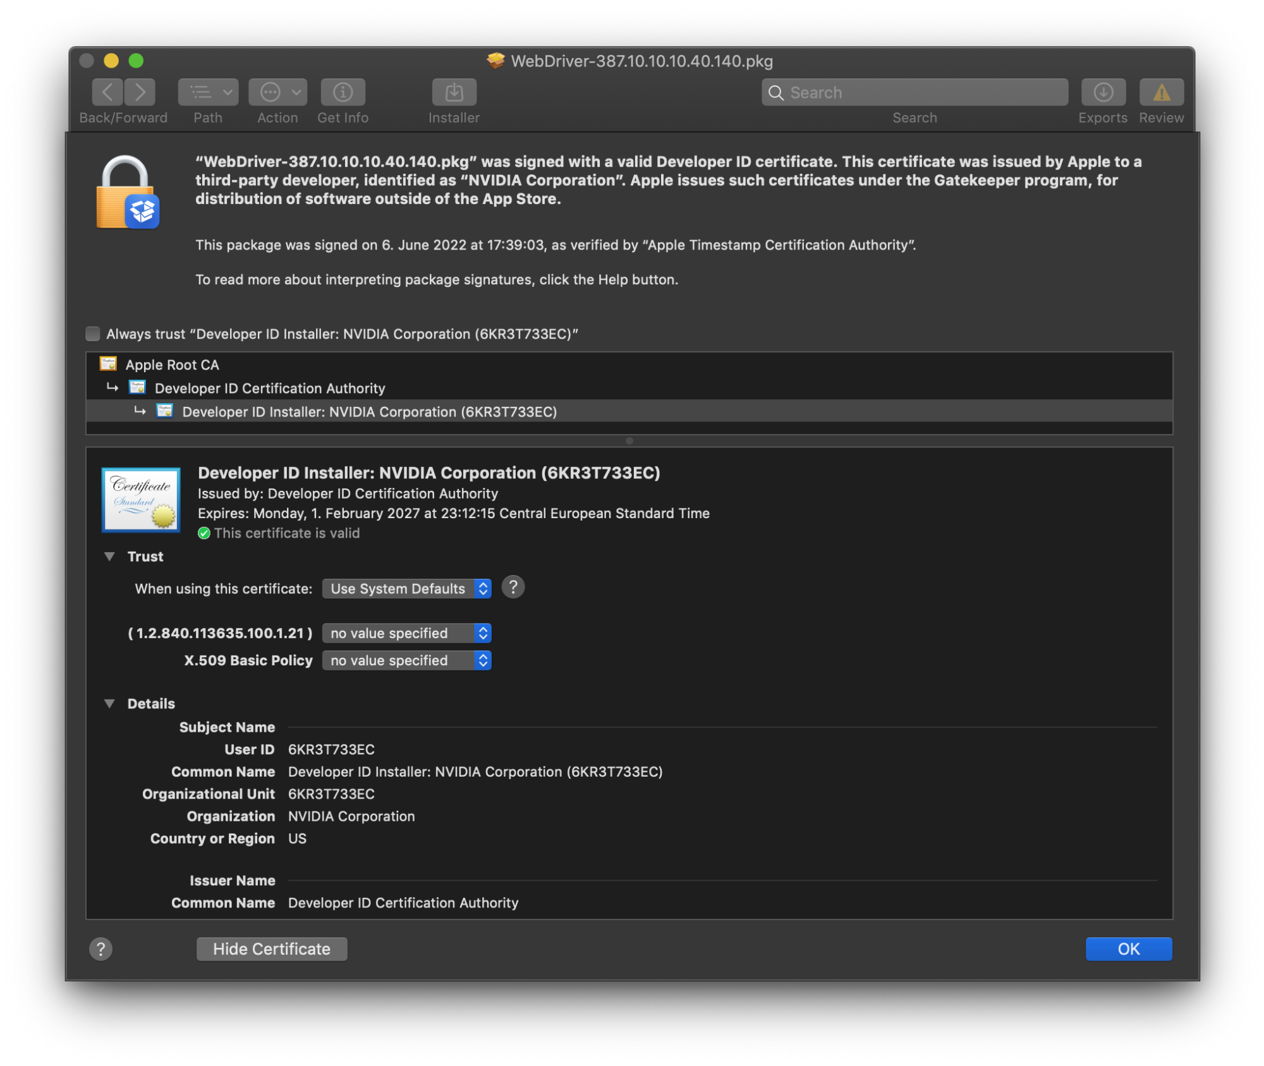The width and height of the screenshot is (1264, 1066).
Task: Open the Get Info toolbar icon
Action: [x=343, y=92]
